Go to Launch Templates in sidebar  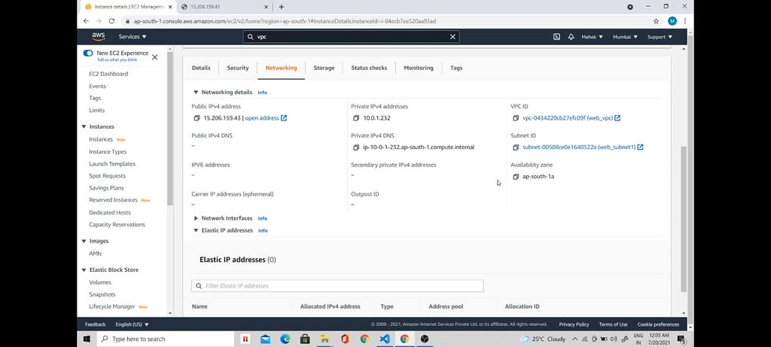point(112,163)
